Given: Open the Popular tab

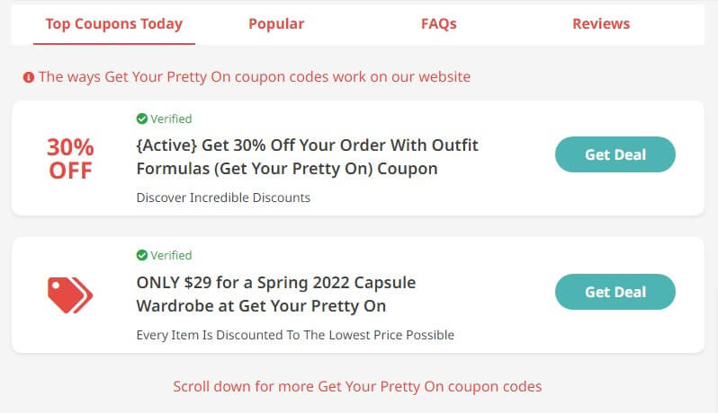Looking at the screenshot, I should (276, 24).
